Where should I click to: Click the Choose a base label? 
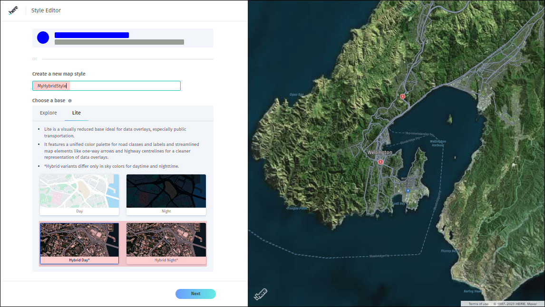click(49, 101)
